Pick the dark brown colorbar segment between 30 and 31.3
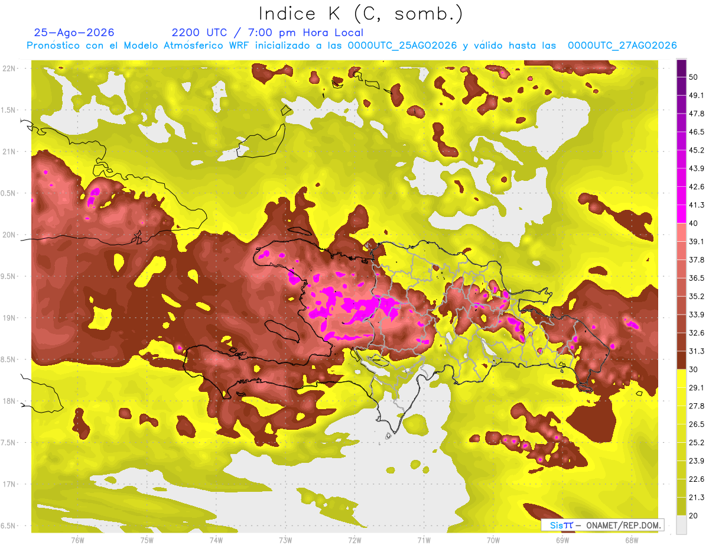 coord(681,360)
